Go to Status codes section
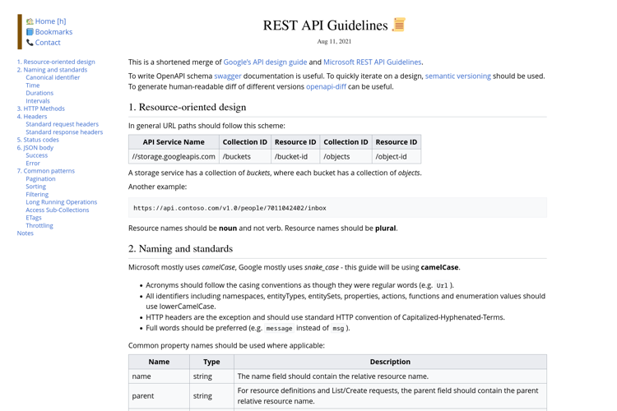Viewport: 617px width, 411px height. 38,140
